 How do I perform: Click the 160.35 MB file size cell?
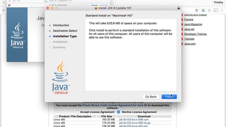(x=108, y=120)
